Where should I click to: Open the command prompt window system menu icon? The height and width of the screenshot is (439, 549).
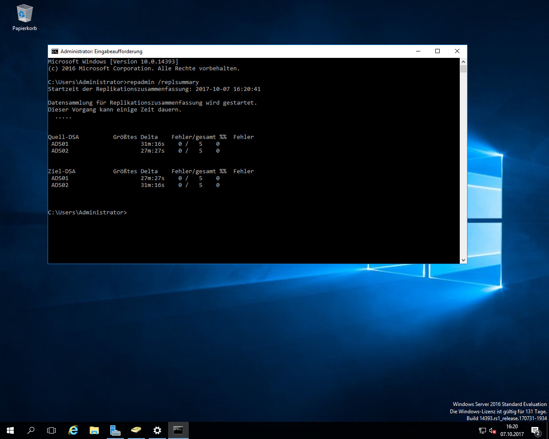point(55,51)
